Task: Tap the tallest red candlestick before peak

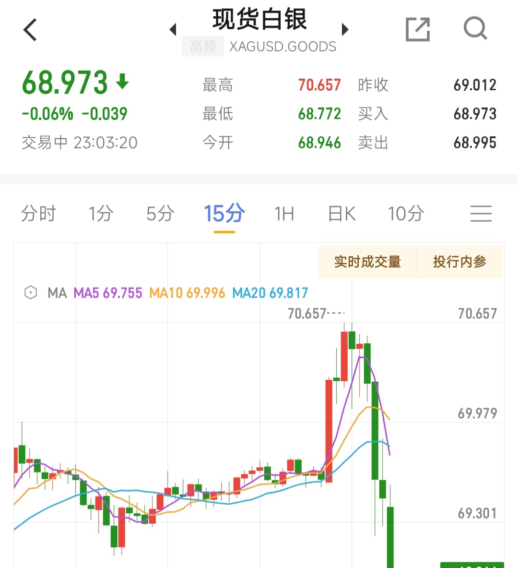Action: pyautogui.click(x=329, y=431)
